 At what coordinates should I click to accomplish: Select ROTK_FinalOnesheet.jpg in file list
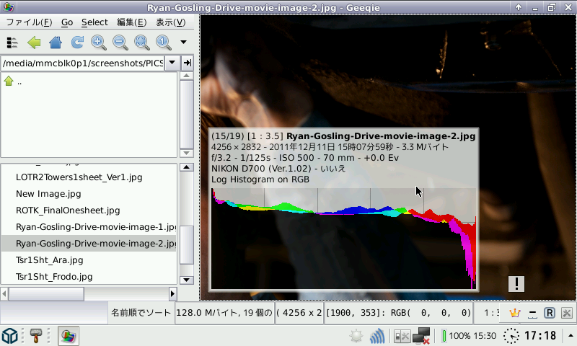[x=89, y=210]
